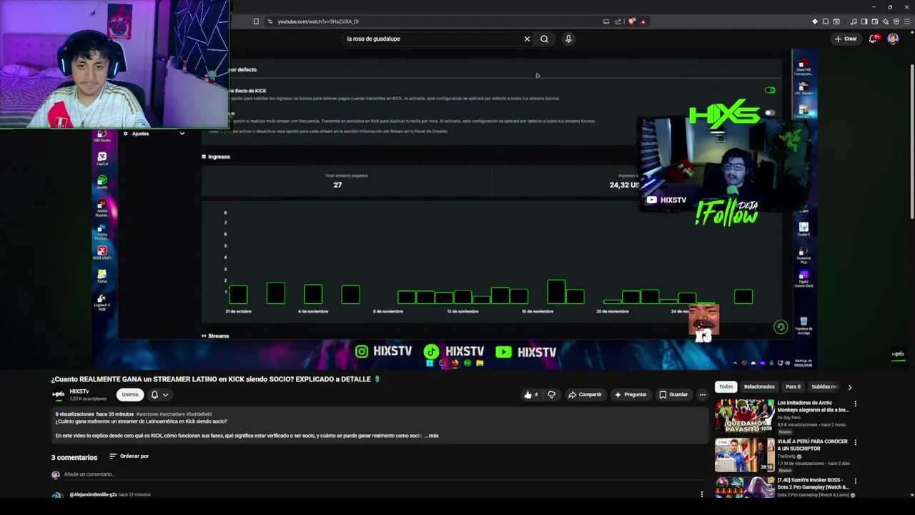
Task: Open Brave Shields lion icon
Action: coord(631,21)
